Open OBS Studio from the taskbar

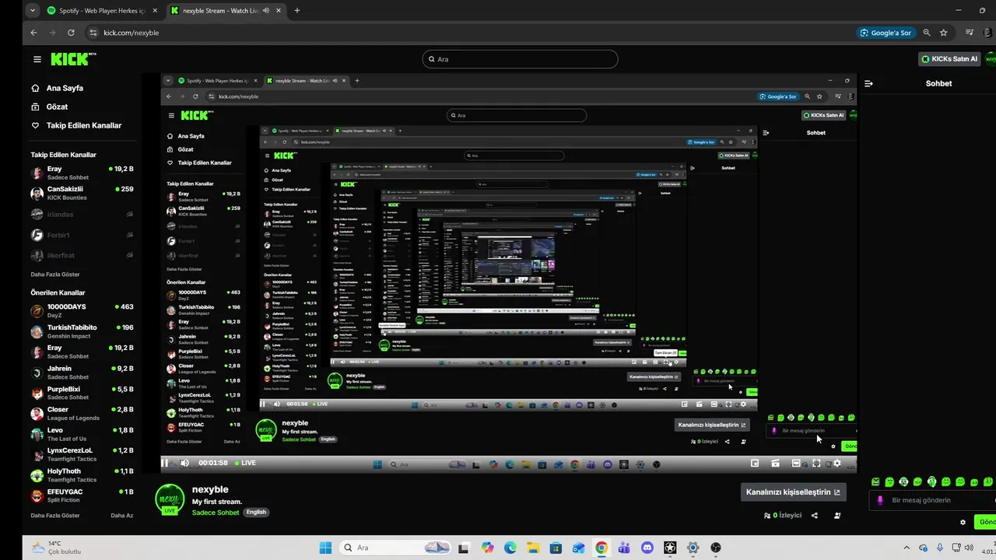(715, 548)
